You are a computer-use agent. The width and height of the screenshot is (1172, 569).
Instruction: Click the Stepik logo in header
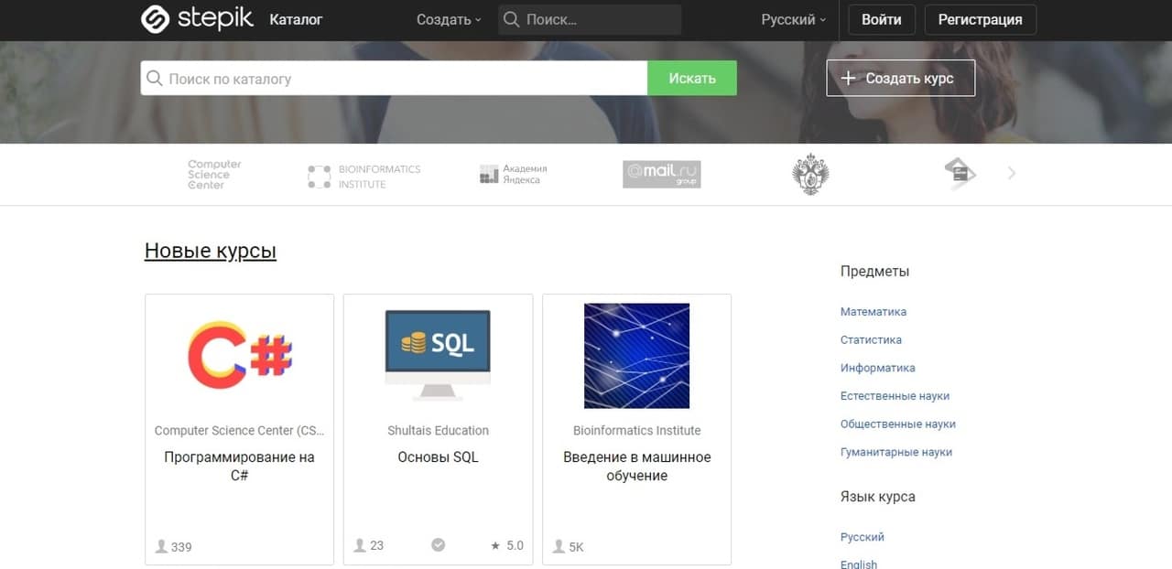tap(198, 19)
